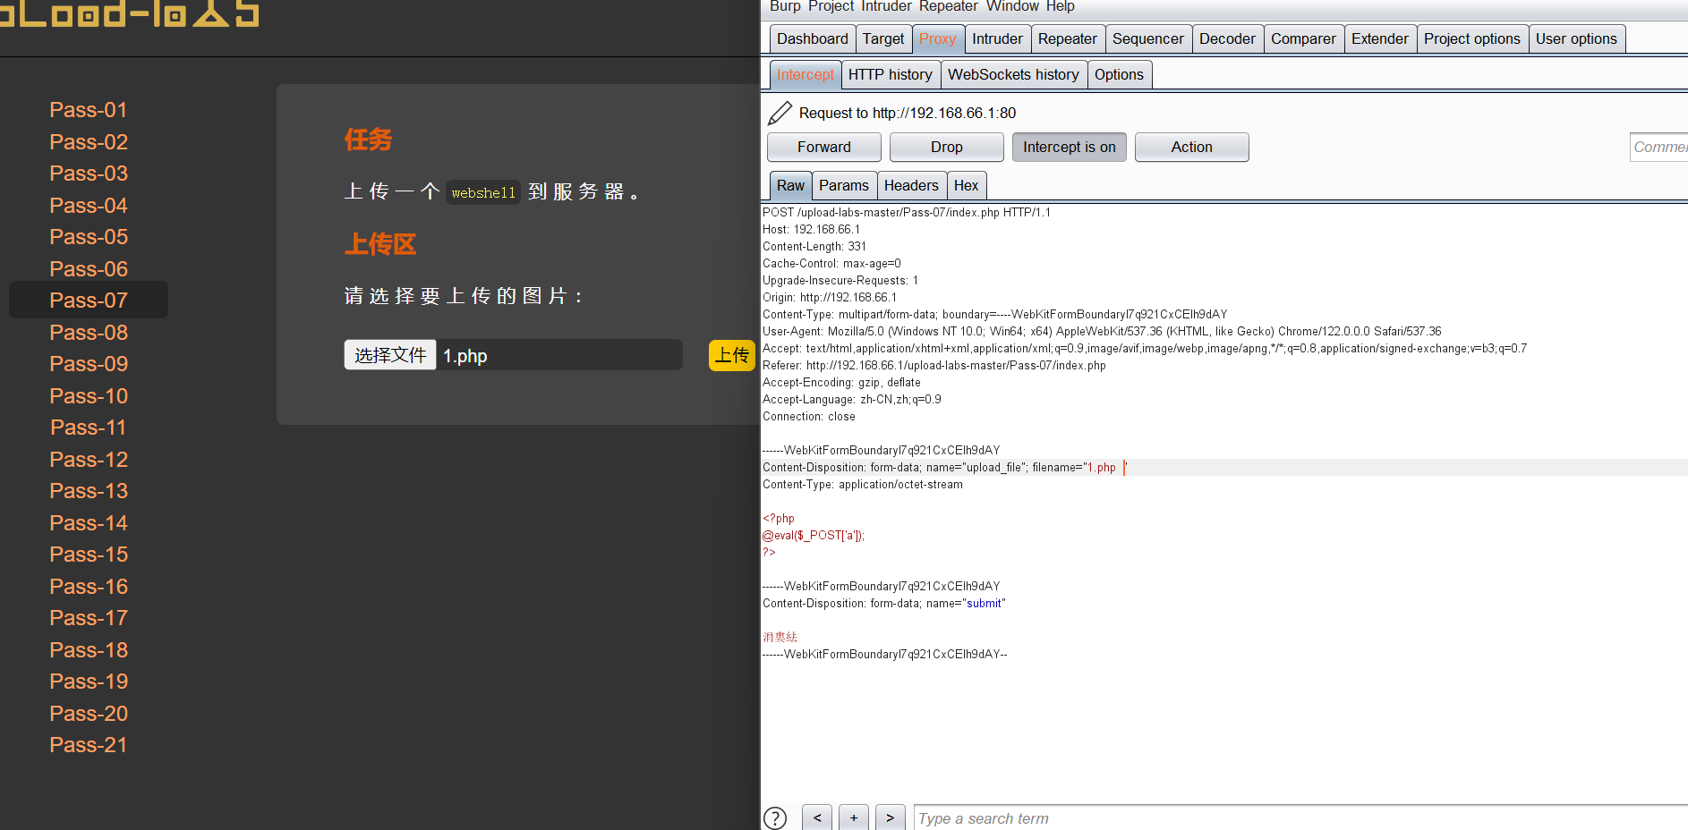Click the filename line in request body

1224,467
